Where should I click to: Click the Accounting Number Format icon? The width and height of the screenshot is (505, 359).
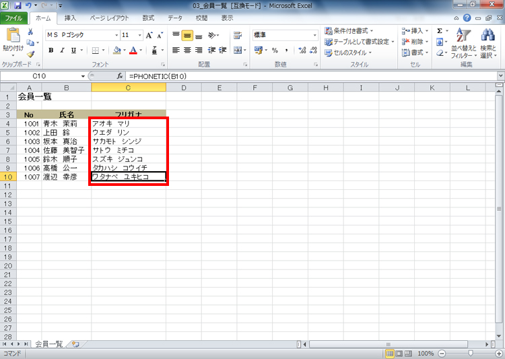[x=258, y=51]
